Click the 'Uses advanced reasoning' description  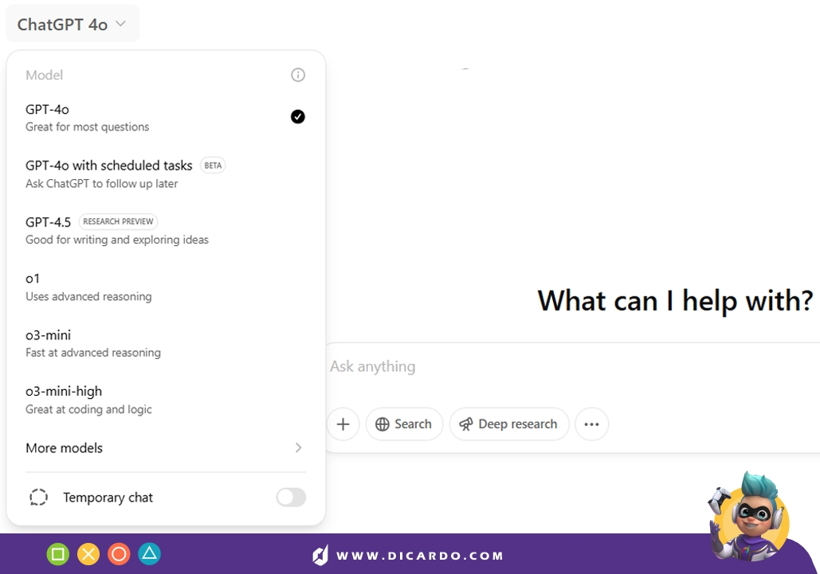89,296
